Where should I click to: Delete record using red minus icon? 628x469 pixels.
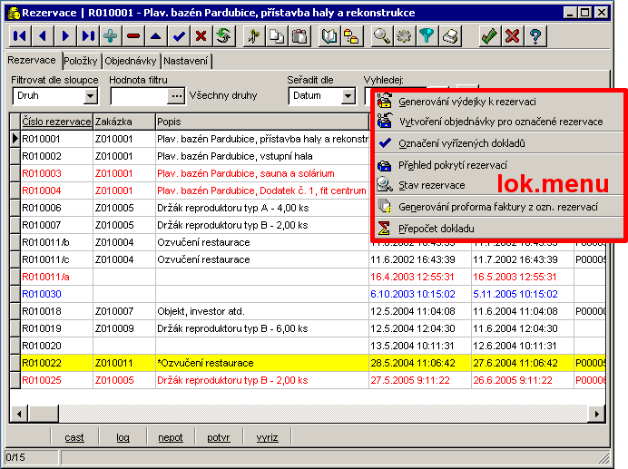[x=133, y=36]
